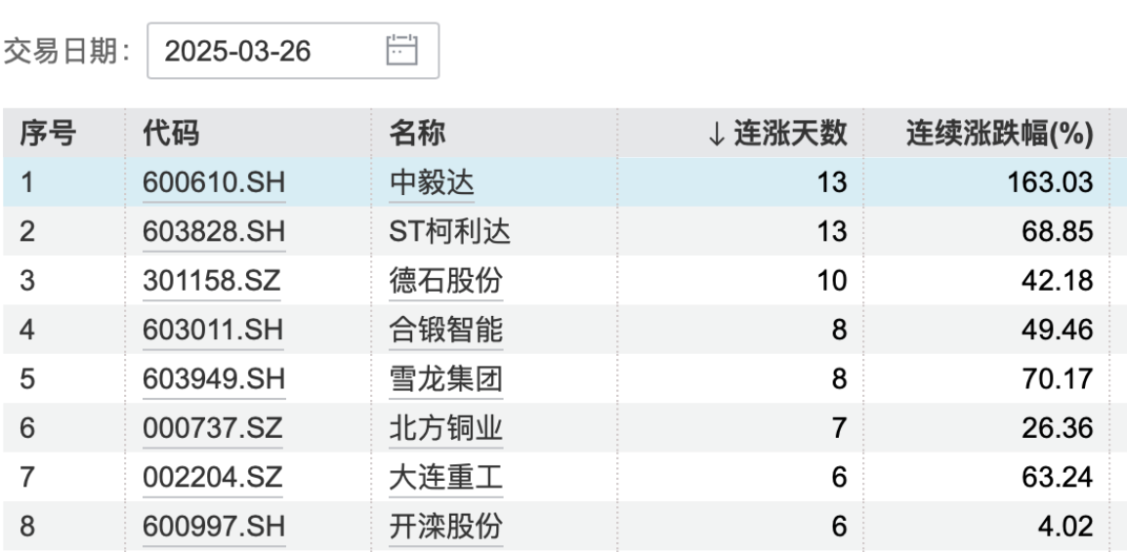This screenshot has height=552, width=1127.
Task: Open stock code 603011.SH link
Action: point(213,330)
